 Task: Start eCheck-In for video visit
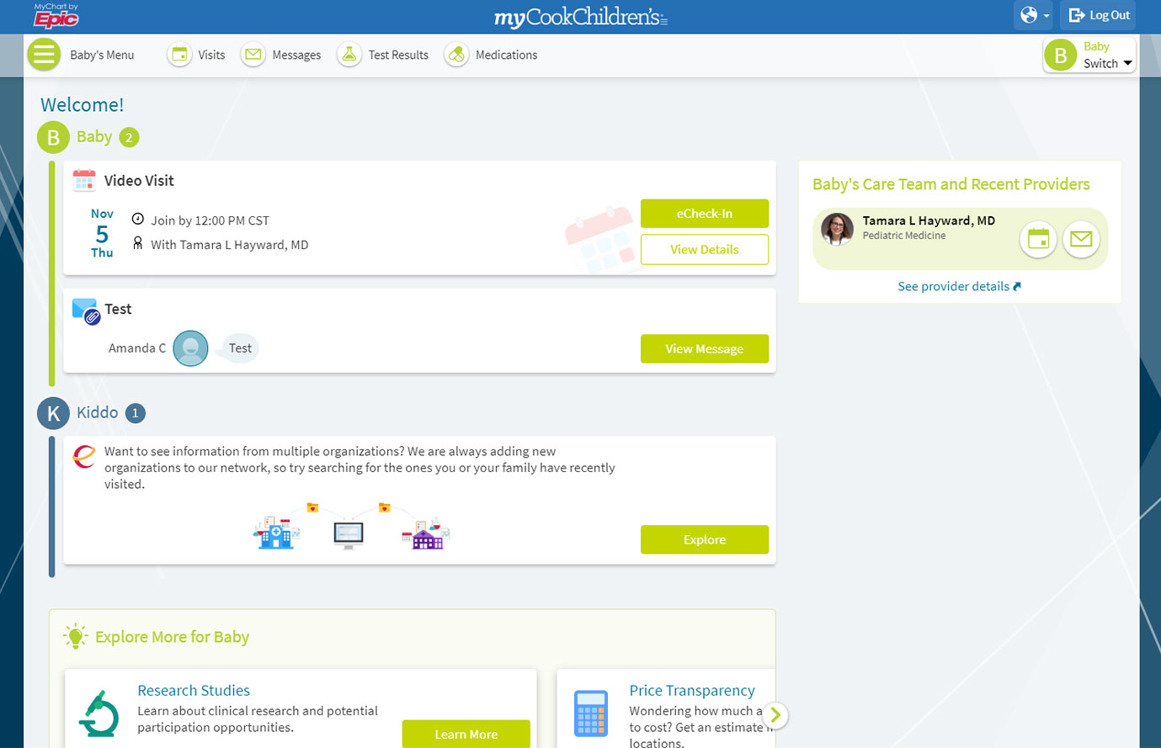click(x=704, y=214)
